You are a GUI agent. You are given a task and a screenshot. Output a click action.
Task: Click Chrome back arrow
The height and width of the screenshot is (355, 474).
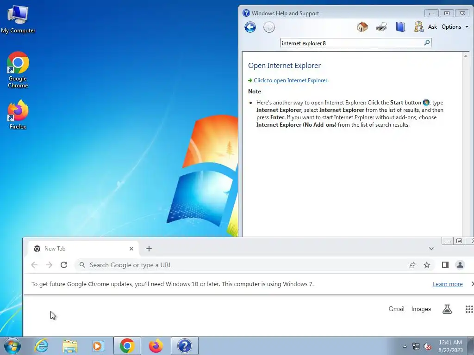pyautogui.click(x=34, y=265)
